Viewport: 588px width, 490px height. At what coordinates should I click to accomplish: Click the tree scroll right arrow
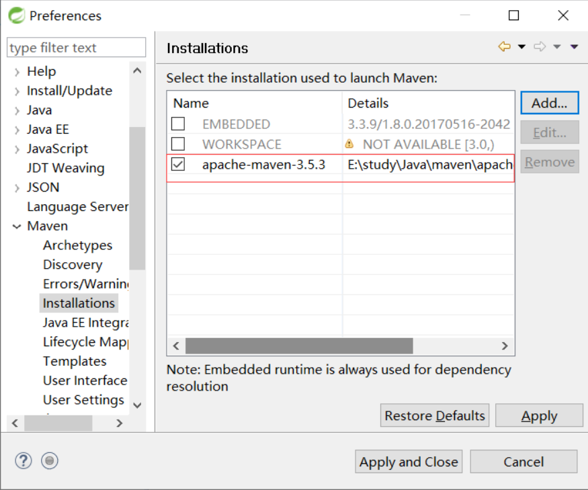(119, 423)
